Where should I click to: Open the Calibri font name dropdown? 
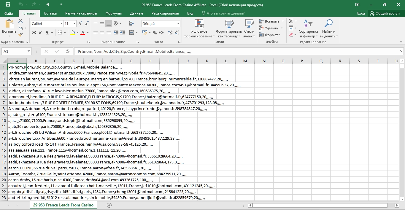click(61, 24)
